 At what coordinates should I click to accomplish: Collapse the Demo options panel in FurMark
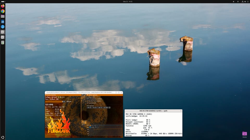tap(87, 95)
